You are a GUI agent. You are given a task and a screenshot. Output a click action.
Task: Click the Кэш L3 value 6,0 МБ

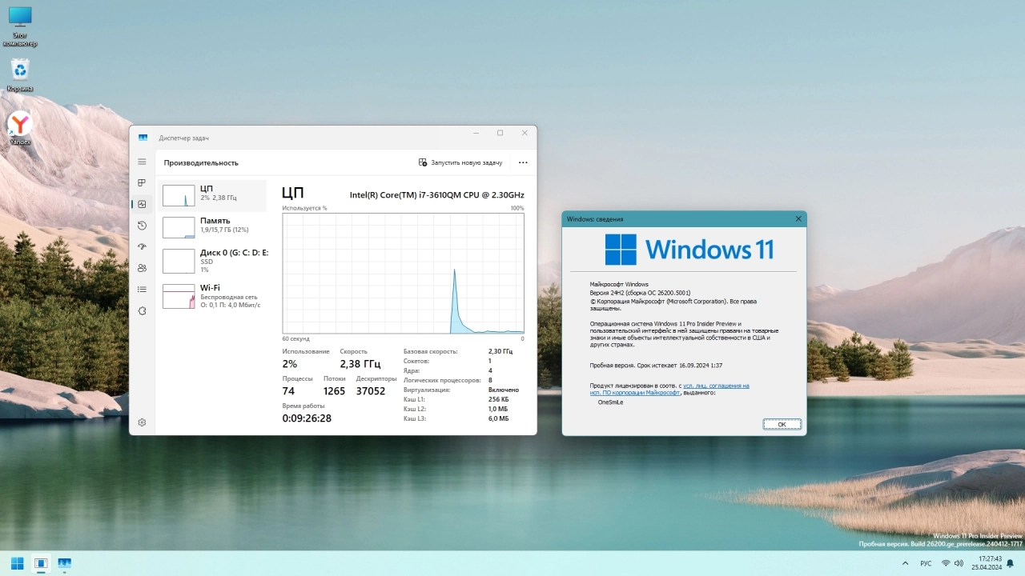498,418
